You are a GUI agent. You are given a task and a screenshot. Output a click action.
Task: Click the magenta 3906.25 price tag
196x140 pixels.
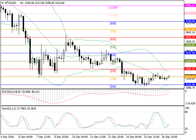[190, 5]
